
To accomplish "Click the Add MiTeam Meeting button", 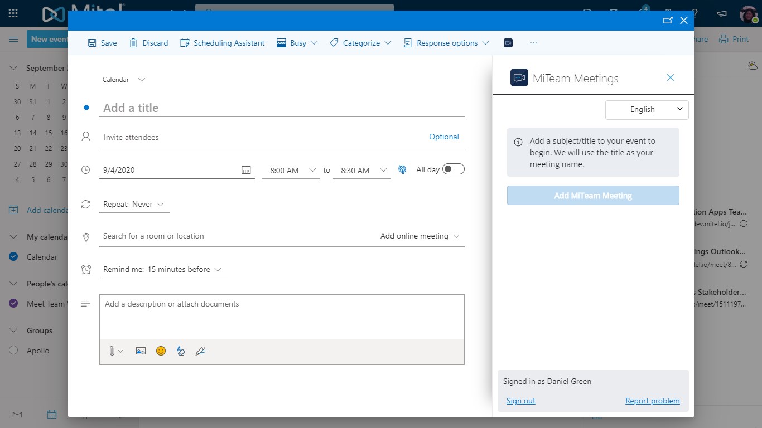I will click(x=593, y=196).
